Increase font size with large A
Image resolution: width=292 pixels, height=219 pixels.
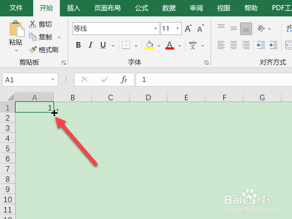pos(188,28)
